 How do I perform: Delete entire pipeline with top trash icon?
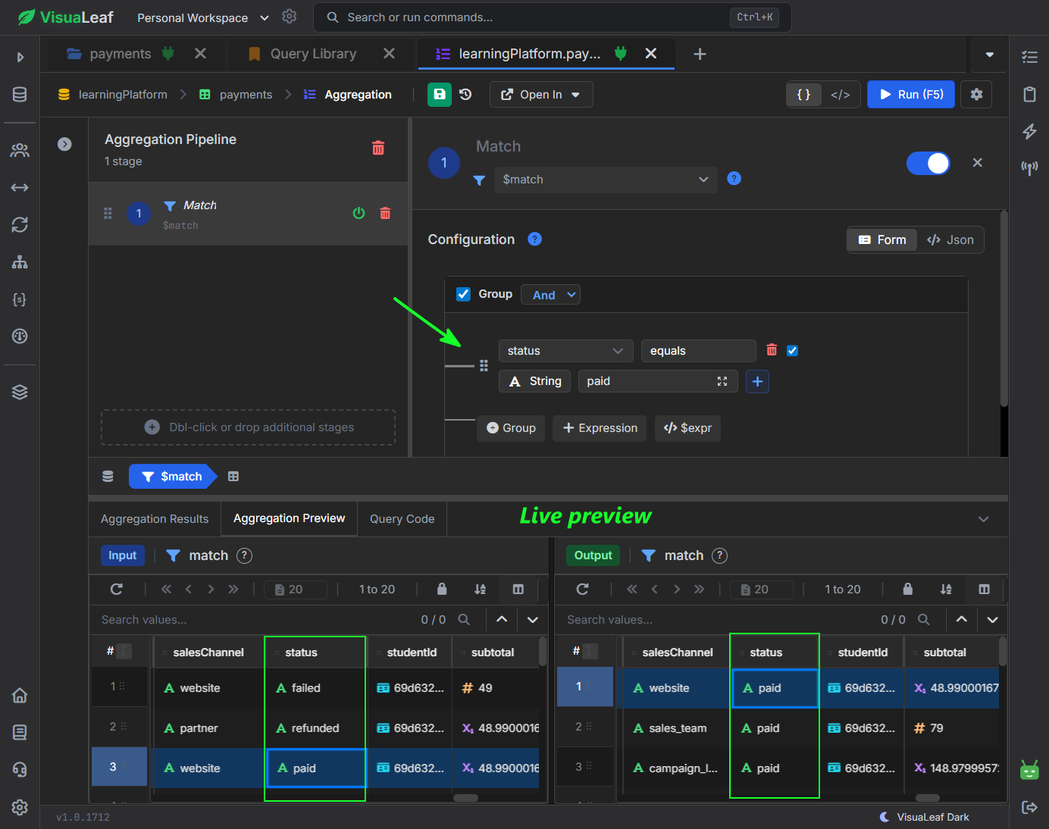tap(378, 148)
